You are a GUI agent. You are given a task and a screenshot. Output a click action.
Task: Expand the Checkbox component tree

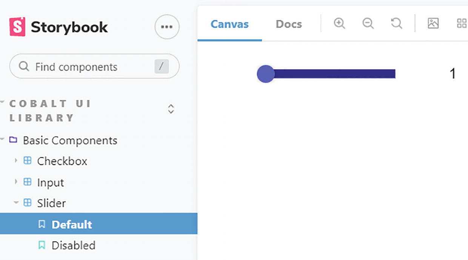pyautogui.click(x=16, y=161)
